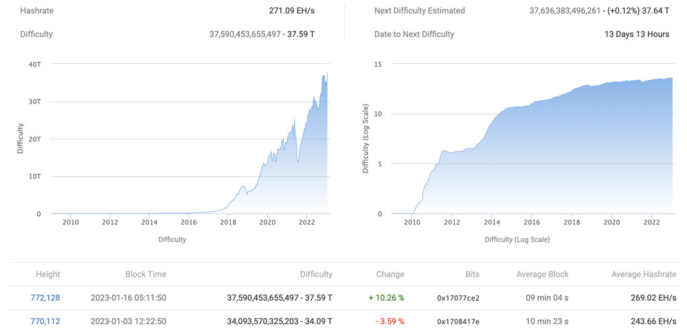Open block height 772,128 link
Viewport: 687px width, 331px height.
tap(45, 297)
